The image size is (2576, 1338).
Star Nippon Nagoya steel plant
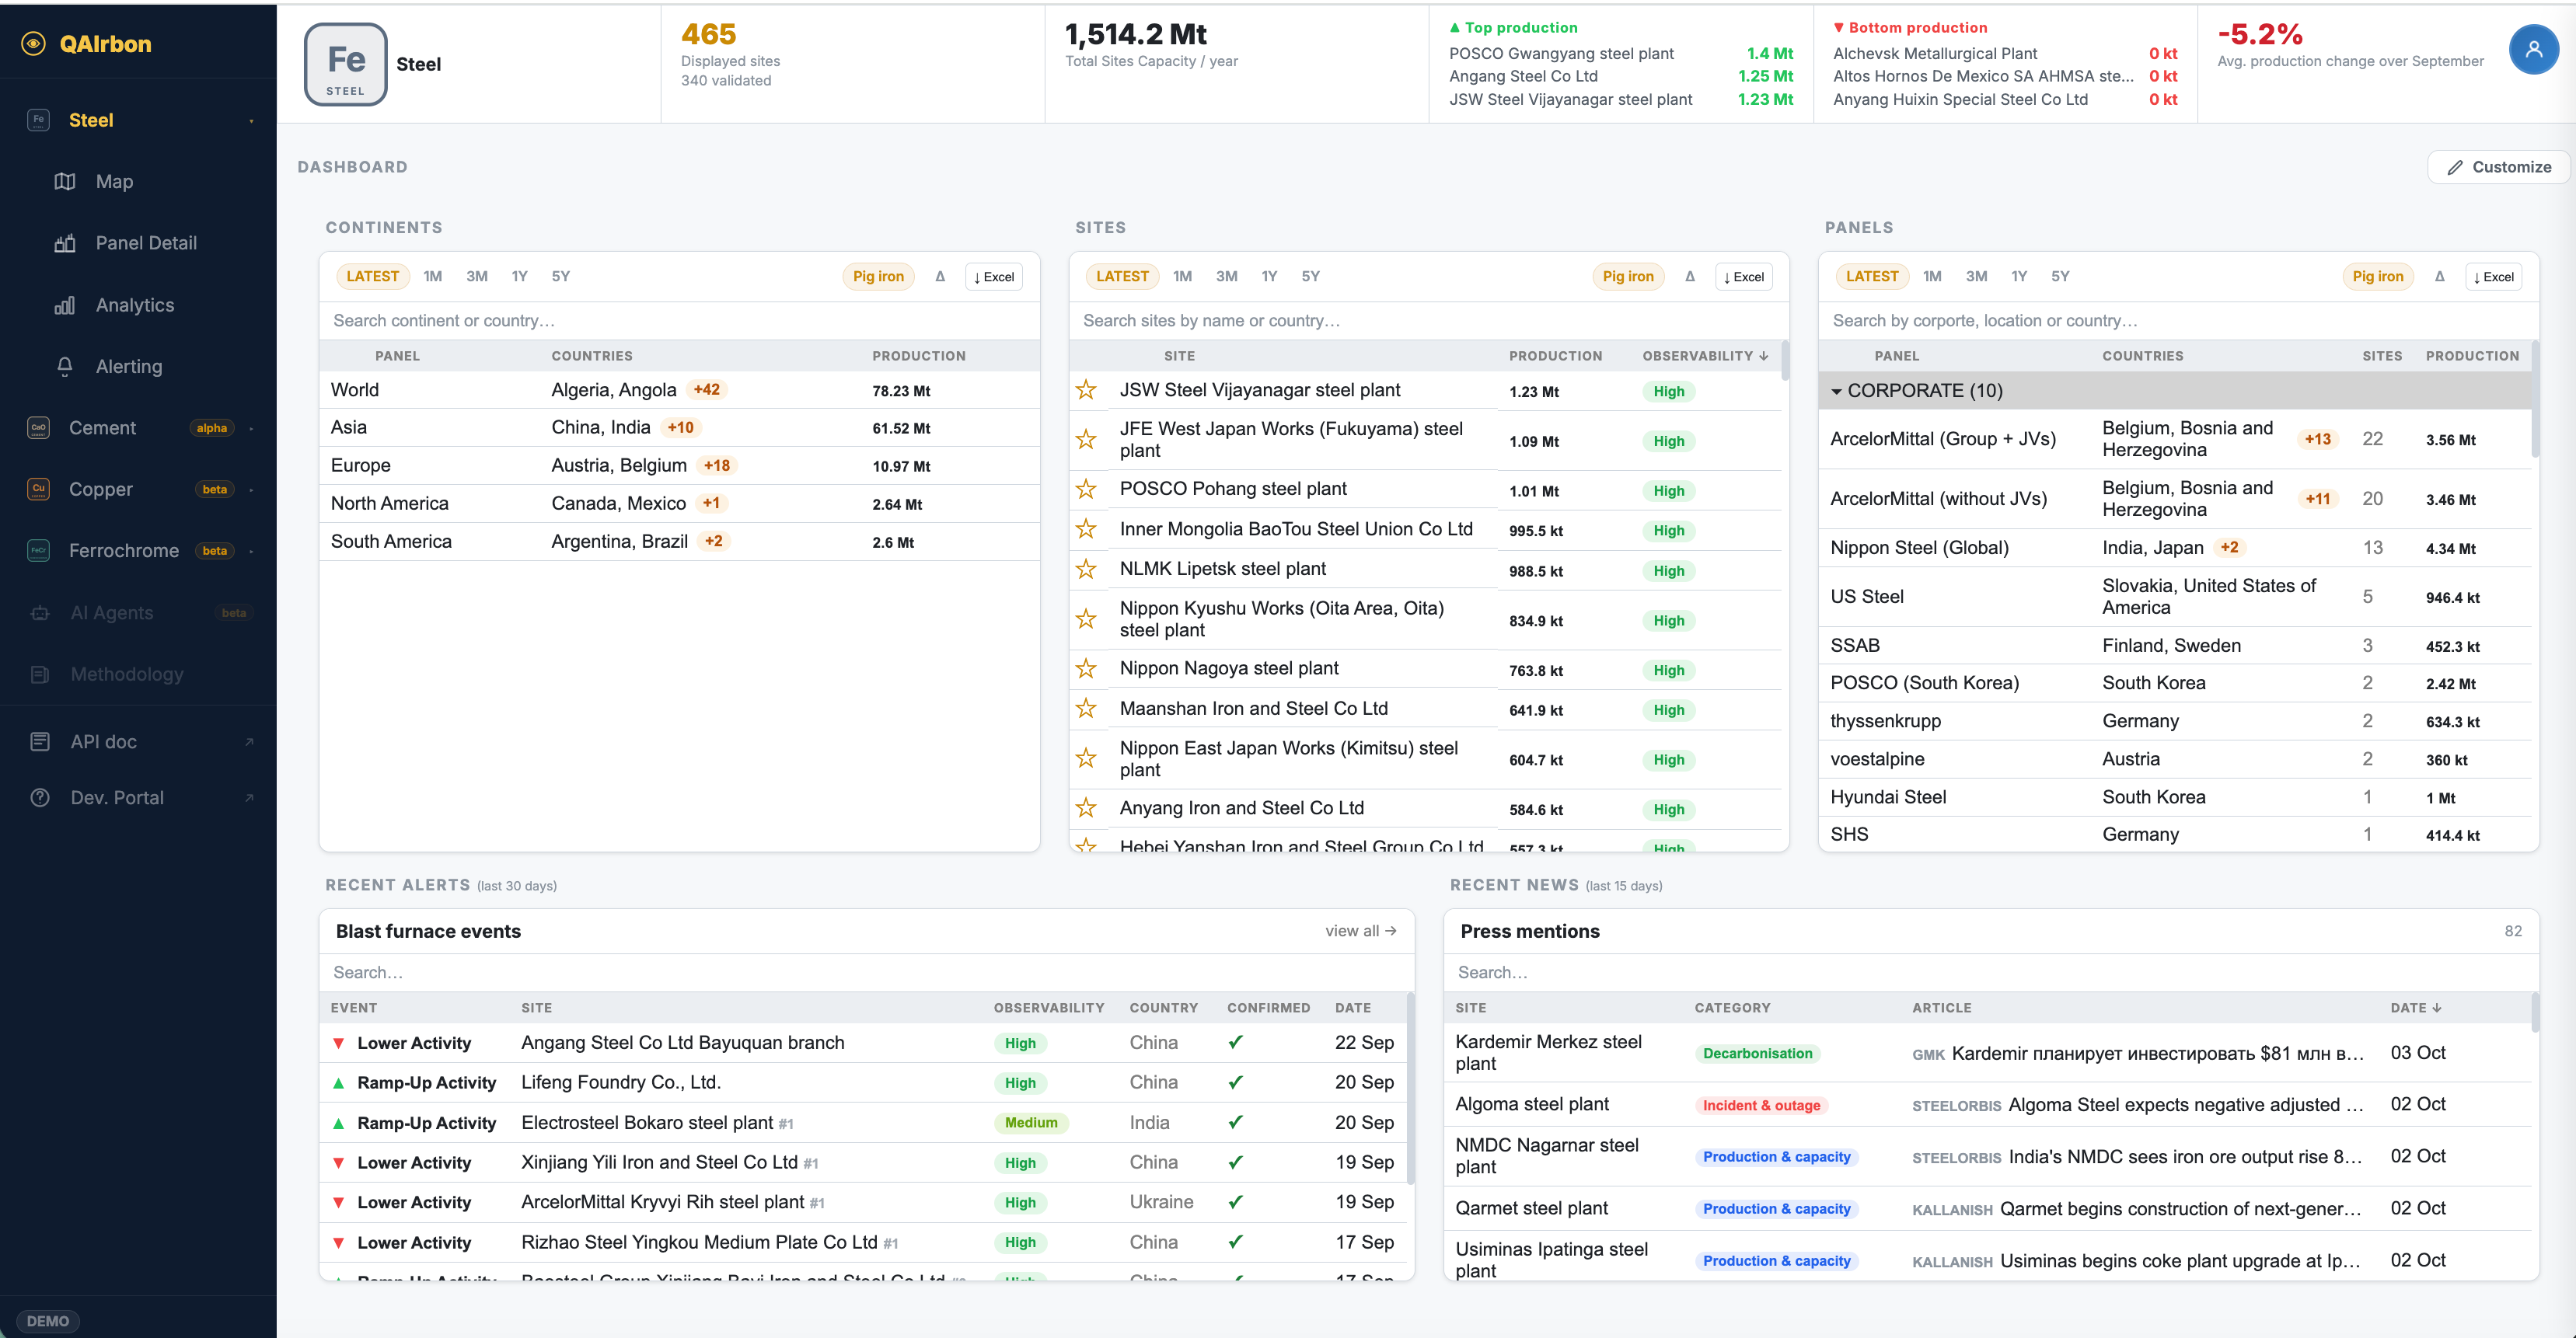(1086, 670)
